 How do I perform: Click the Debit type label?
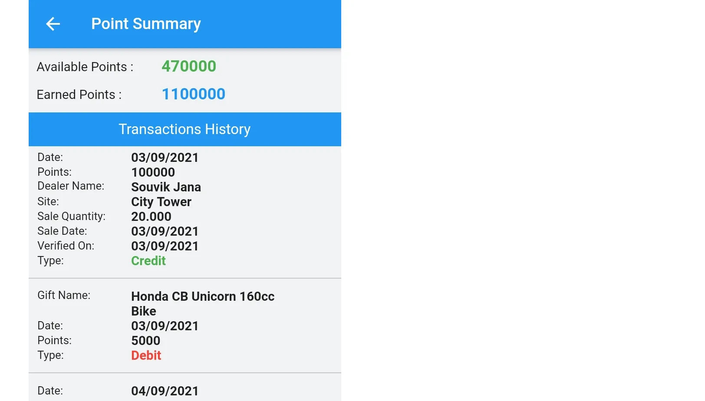(146, 355)
